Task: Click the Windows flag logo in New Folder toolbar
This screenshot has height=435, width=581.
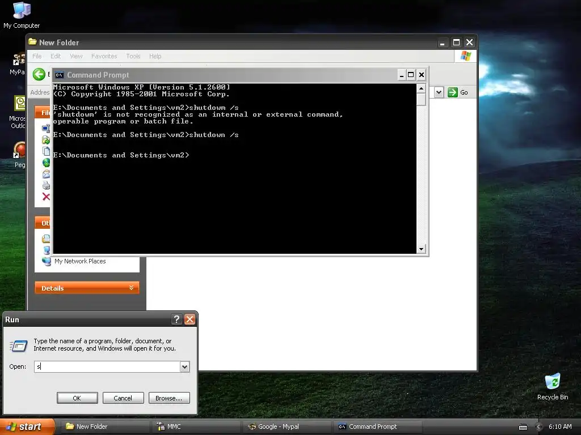Action: (465, 56)
